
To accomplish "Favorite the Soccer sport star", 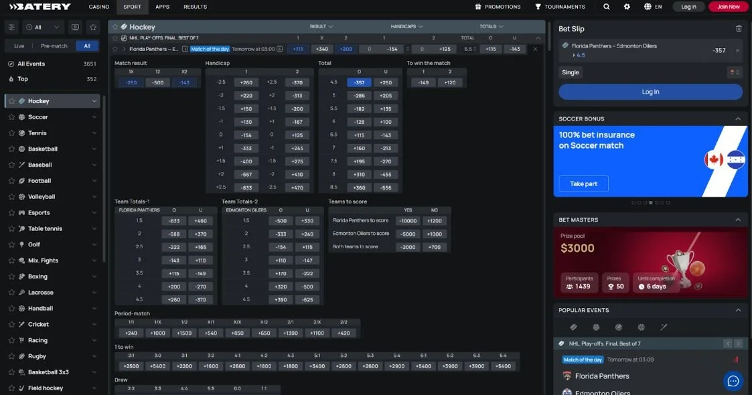I will coord(11,117).
